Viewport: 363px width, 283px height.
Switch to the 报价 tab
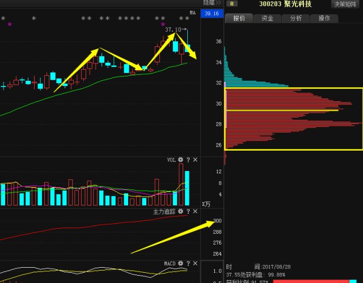239,18
